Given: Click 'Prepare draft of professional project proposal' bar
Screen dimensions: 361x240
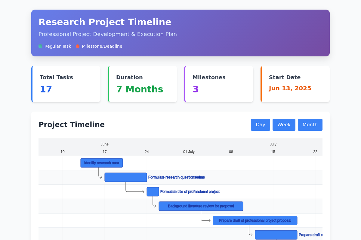Looking at the screenshot, I should [x=255, y=220].
